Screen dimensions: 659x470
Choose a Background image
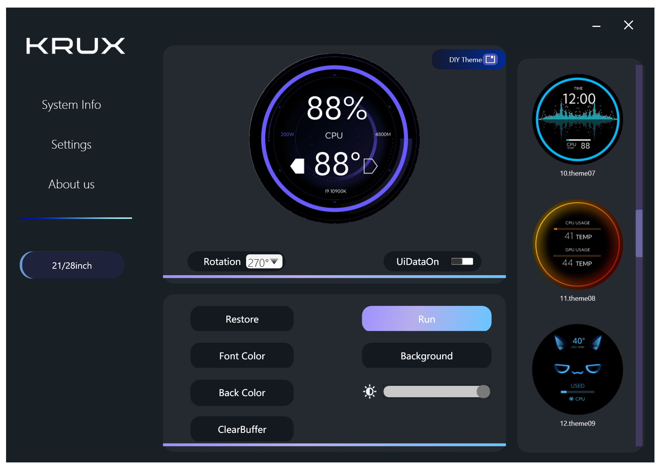pos(427,356)
